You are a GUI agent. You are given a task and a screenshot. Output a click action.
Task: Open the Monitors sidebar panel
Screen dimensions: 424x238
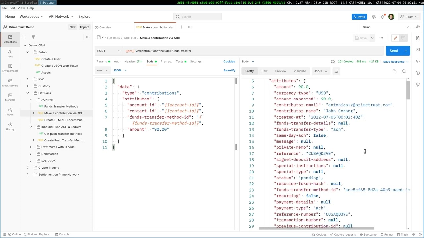pos(10,97)
